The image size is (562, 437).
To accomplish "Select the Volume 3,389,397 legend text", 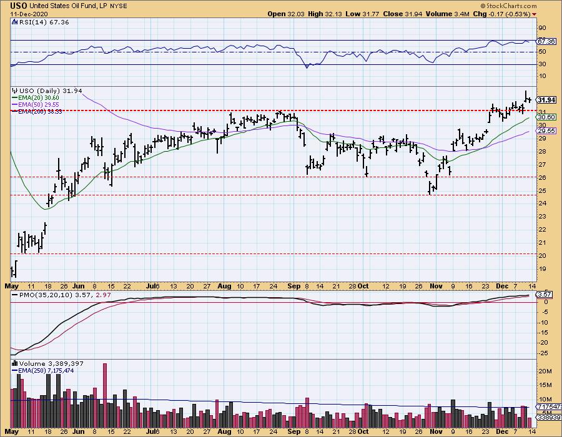I will (x=51, y=363).
